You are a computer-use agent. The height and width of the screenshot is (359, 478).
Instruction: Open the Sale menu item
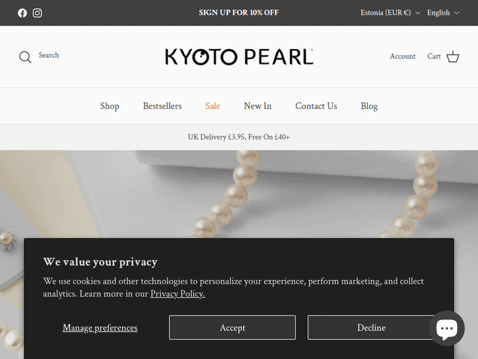coord(212,106)
